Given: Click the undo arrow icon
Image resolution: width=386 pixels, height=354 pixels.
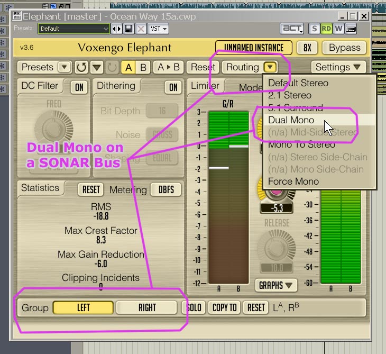Looking at the screenshot, I should click(81, 67).
